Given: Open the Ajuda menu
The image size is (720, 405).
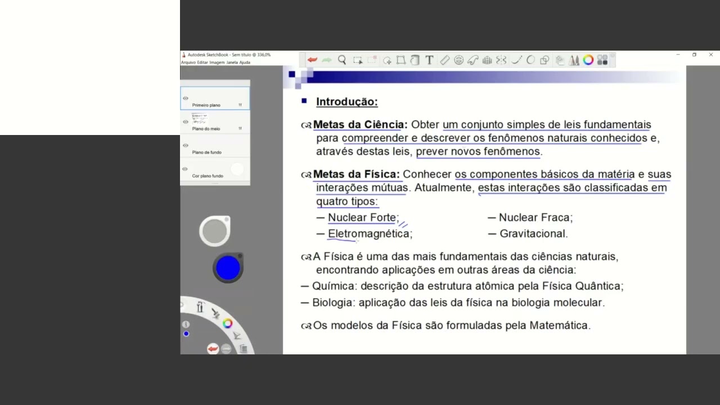Looking at the screenshot, I should pyautogui.click(x=245, y=62).
